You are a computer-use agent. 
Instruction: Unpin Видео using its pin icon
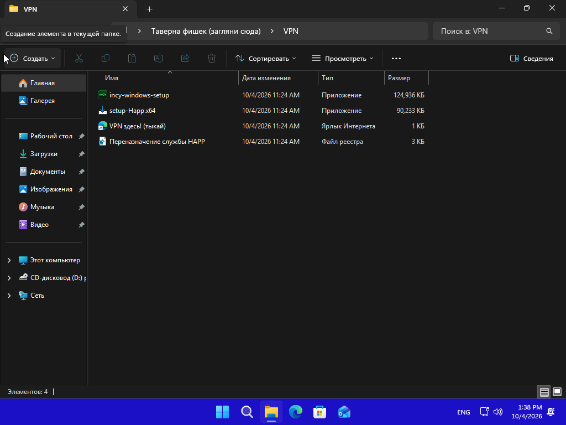82,225
